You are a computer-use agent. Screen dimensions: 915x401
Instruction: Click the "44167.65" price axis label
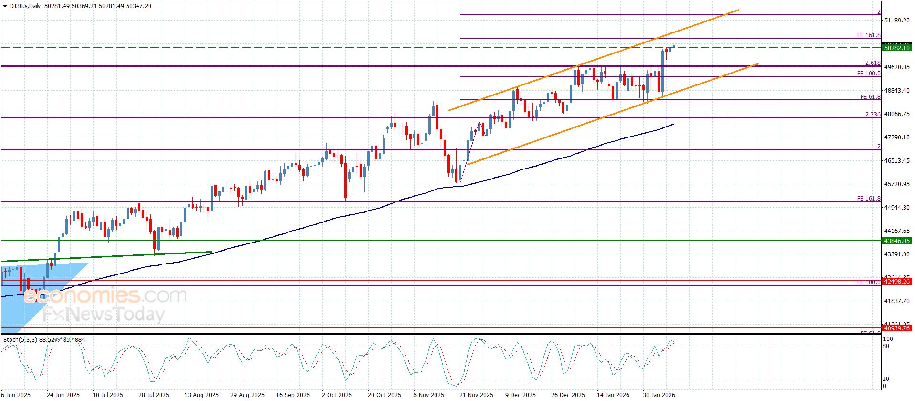897,231
